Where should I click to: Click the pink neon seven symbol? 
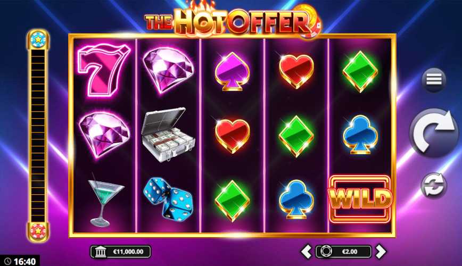(103, 70)
